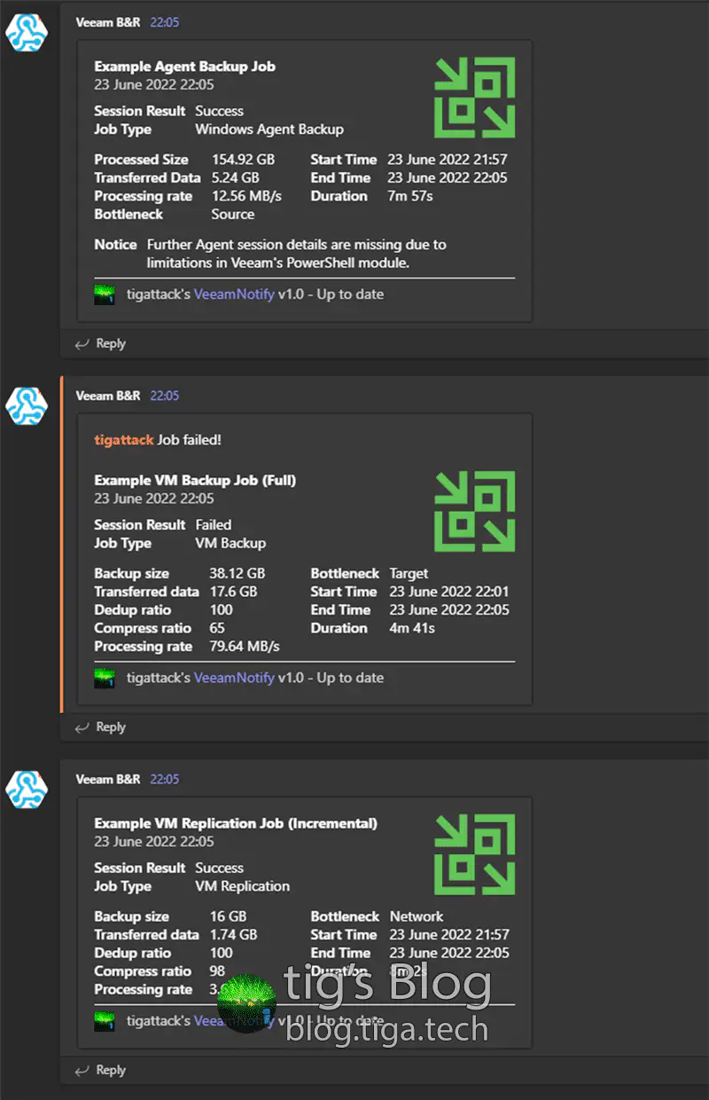Click the blog.tiga.tech watermark logo
The image size is (709, 1100).
click(x=245, y=1002)
